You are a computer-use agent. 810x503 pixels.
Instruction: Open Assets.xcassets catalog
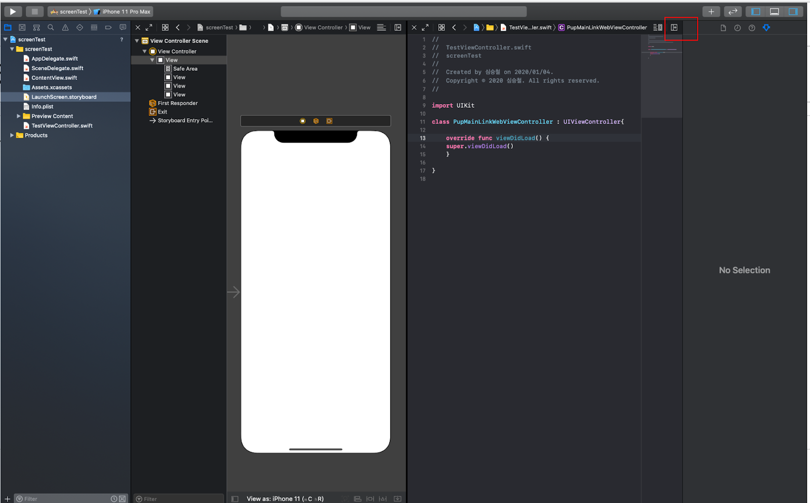pyautogui.click(x=52, y=87)
